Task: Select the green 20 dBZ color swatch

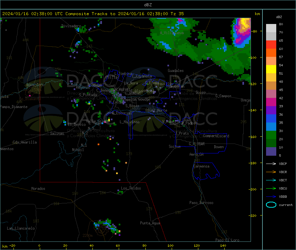Action: [x=271, y=135]
